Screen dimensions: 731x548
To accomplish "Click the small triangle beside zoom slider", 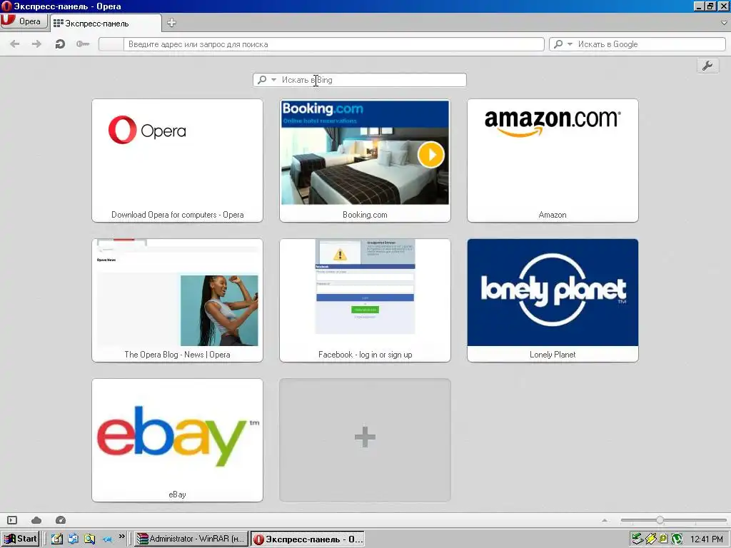I will 605,520.
